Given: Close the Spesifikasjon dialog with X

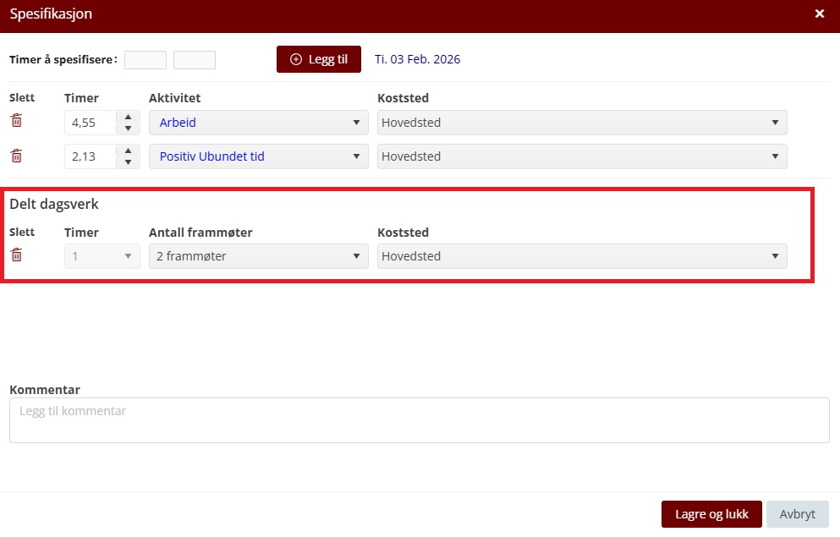Looking at the screenshot, I should tap(819, 14).
